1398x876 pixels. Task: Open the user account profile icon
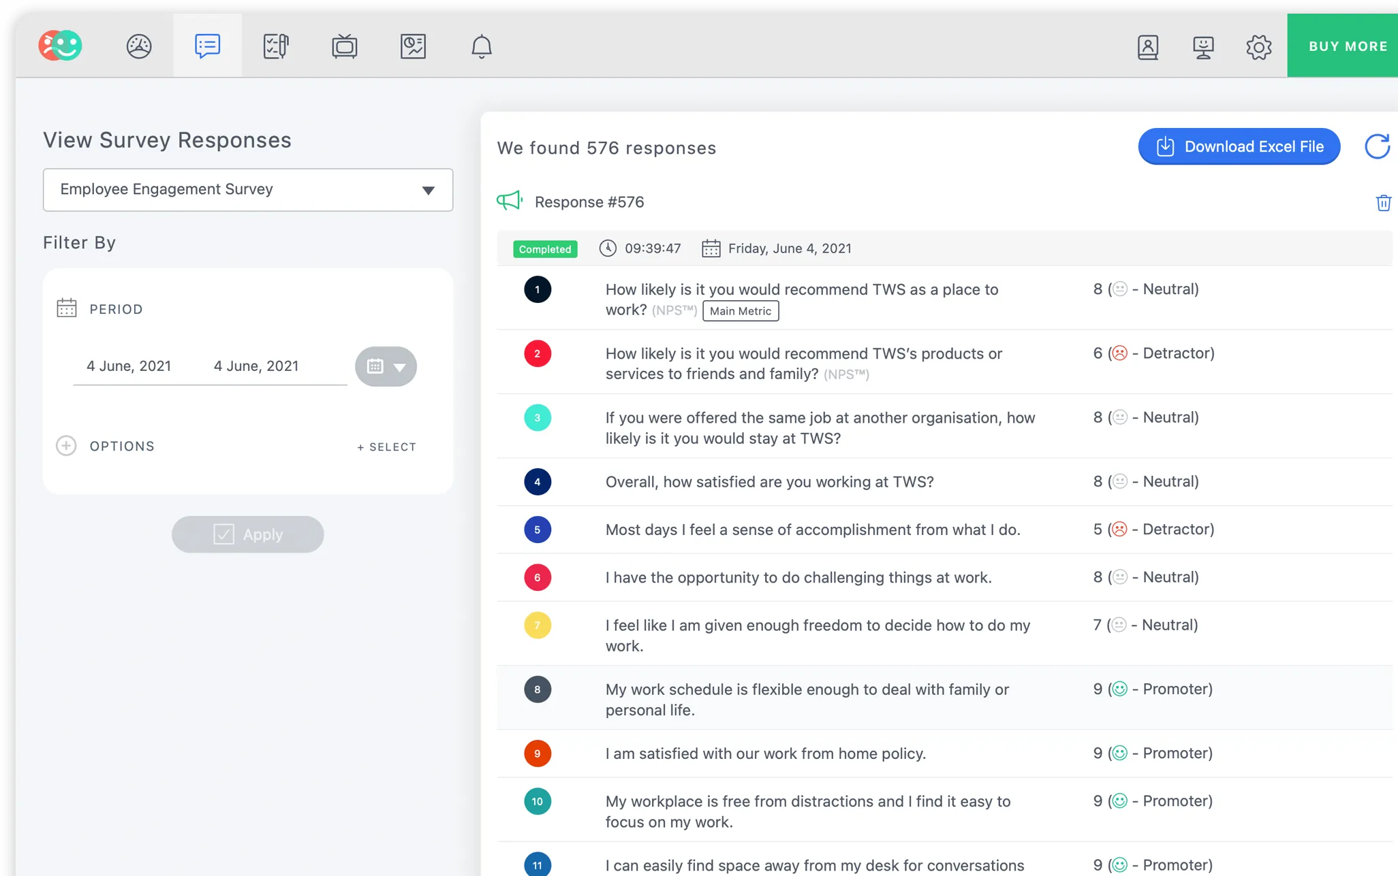[x=1148, y=46]
